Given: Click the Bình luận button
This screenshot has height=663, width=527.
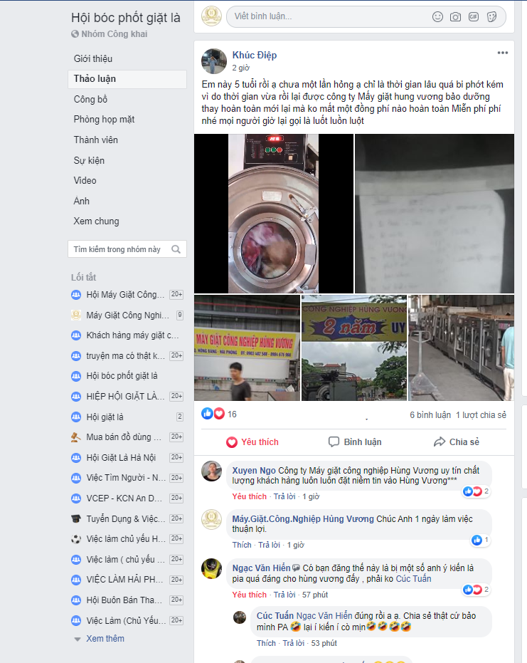Looking at the screenshot, I should click(355, 442).
